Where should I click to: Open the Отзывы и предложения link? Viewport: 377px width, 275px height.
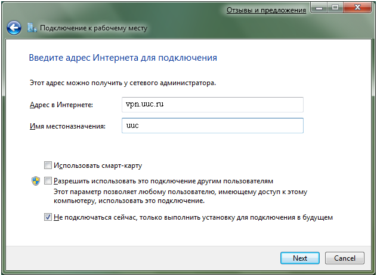(x=266, y=10)
